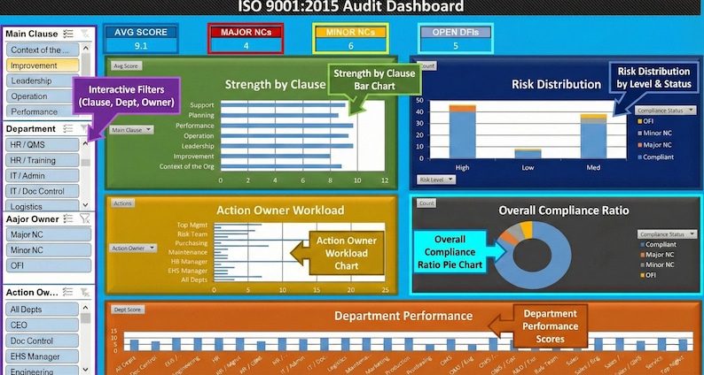Click the Overall Compliance Ratio title
This screenshot has height=375, width=704.
[x=564, y=210]
